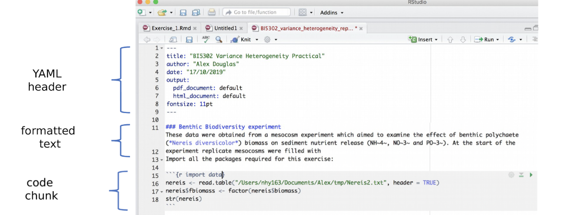Open find and replace magnifier
The height and width of the screenshot is (215, 581).
point(219,39)
